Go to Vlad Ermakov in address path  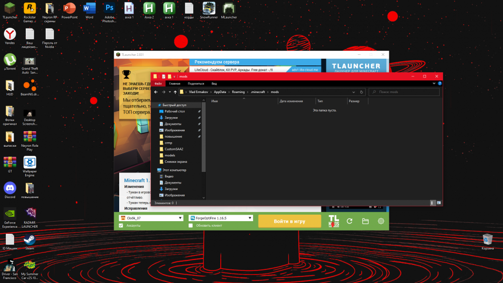coord(198,92)
